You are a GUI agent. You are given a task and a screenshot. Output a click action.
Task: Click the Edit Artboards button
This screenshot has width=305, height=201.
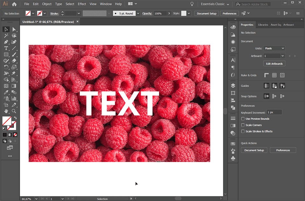tap(274, 63)
